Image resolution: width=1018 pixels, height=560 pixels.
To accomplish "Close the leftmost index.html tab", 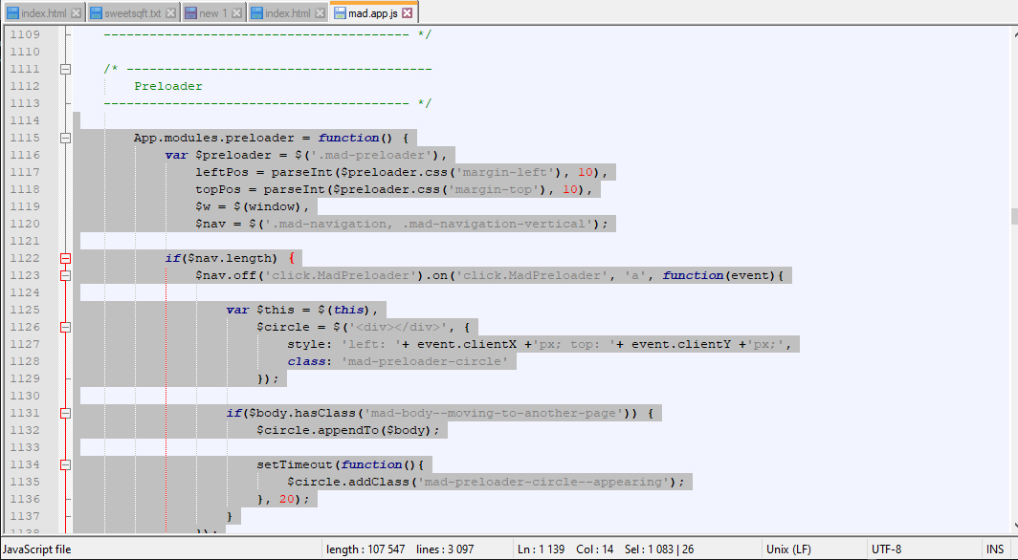I will click(77, 13).
